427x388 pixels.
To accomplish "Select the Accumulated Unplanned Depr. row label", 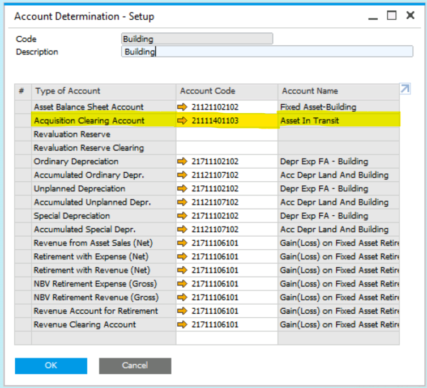I will [x=92, y=202].
